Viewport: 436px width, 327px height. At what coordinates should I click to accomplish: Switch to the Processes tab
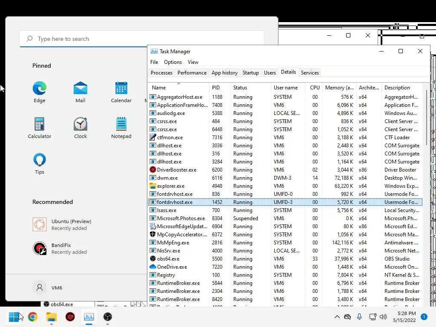pos(161,72)
